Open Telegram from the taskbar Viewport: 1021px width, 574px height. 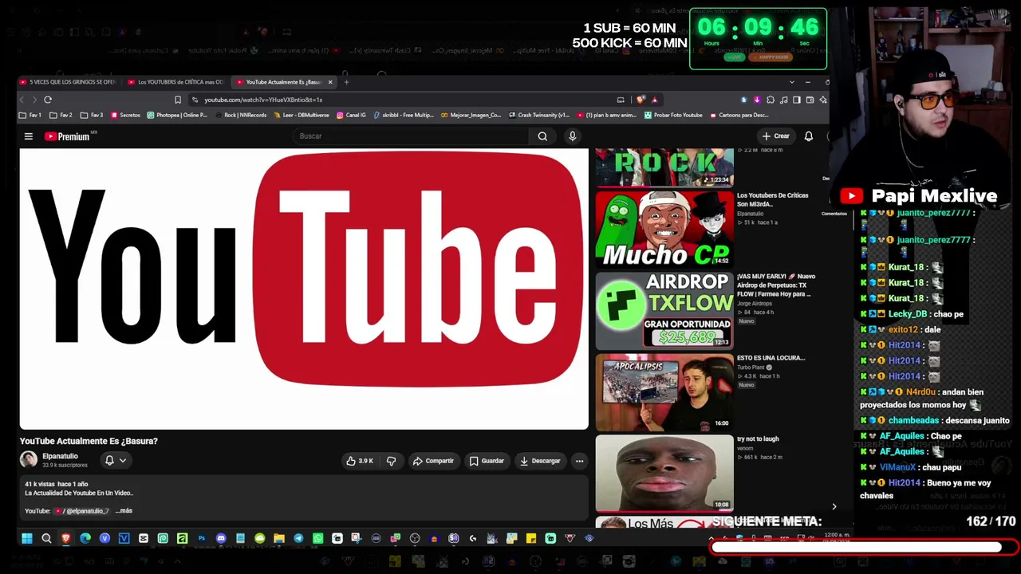pyautogui.click(x=298, y=539)
